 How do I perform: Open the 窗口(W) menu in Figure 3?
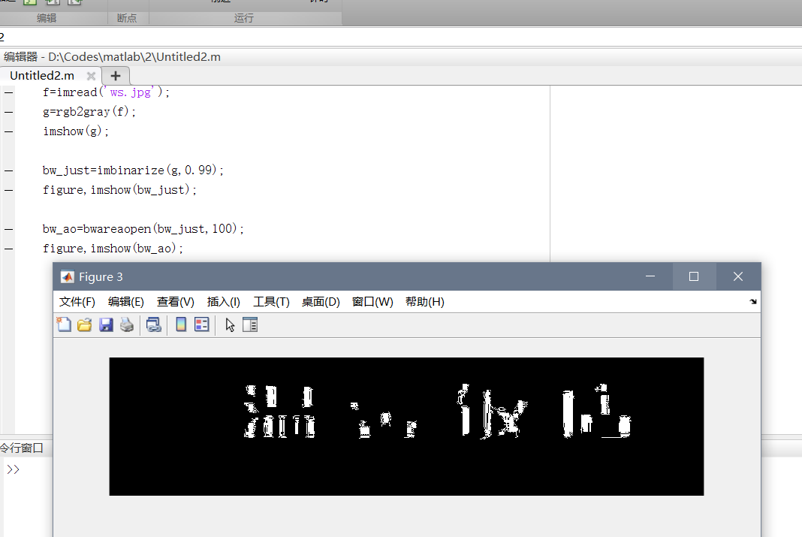372,302
